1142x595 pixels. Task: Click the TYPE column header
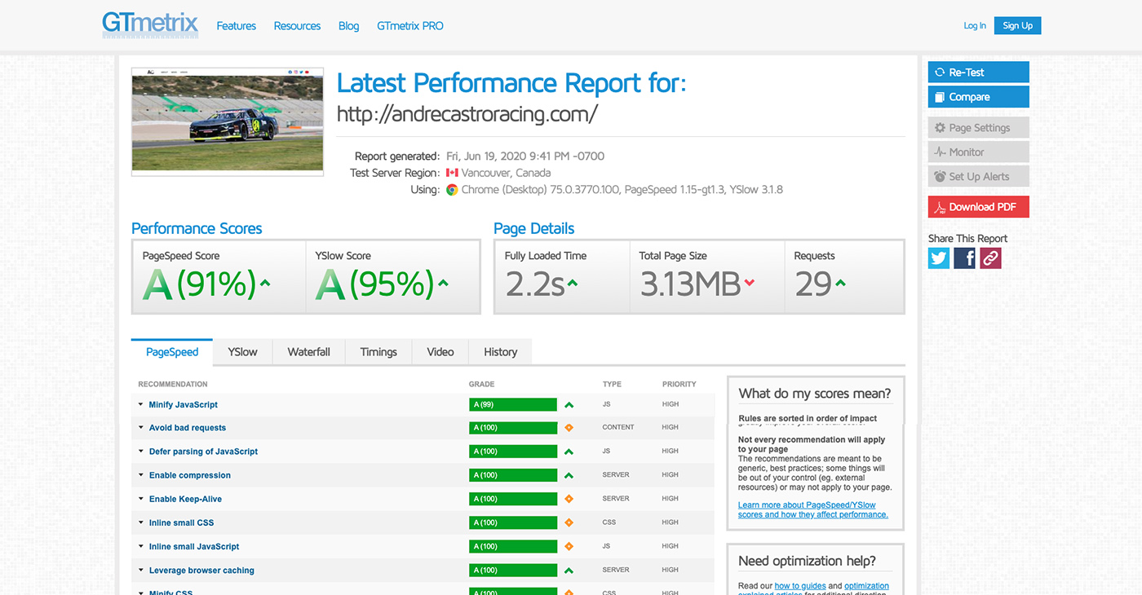point(612,384)
